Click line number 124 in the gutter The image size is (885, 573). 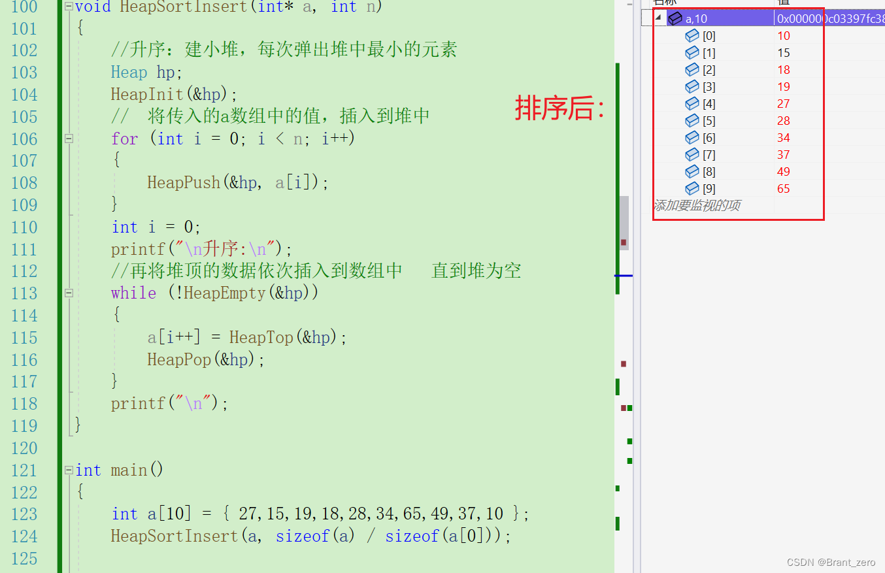(x=24, y=536)
